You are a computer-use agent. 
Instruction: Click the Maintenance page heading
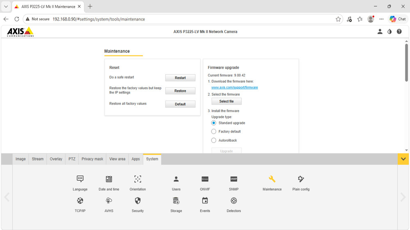pos(117,51)
